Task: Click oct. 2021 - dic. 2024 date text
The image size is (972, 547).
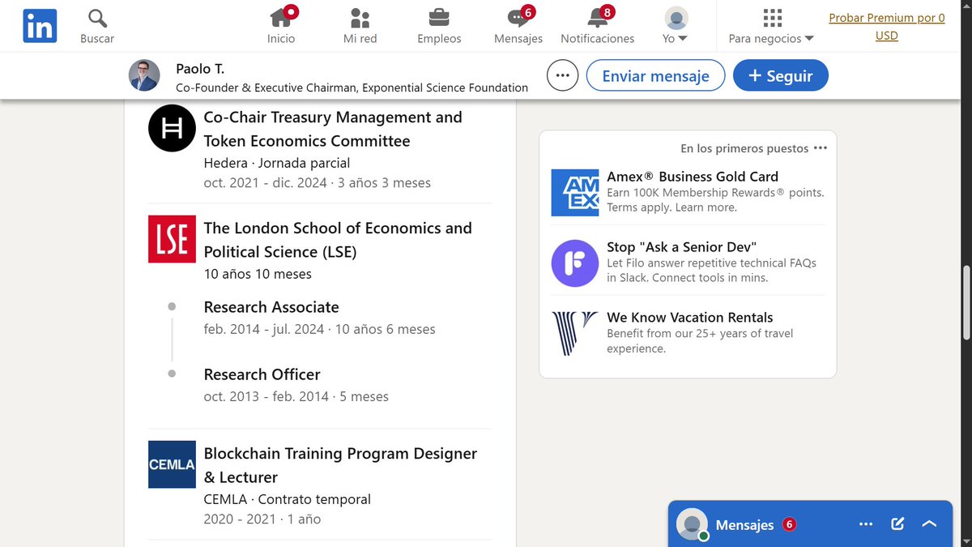Action: (x=318, y=182)
